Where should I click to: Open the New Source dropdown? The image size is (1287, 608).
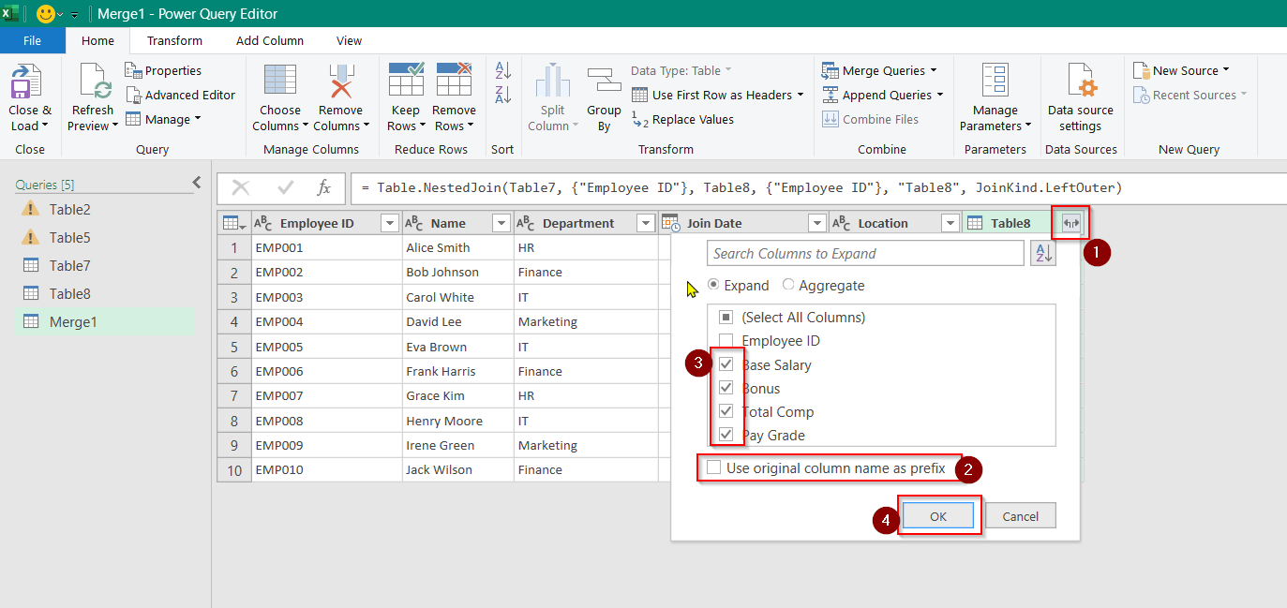pos(1225,70)
